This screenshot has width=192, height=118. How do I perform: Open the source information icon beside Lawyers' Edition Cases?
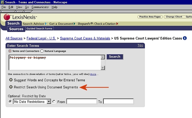185,38
